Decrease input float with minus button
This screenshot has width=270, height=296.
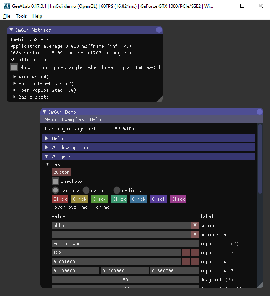(186, 262)
